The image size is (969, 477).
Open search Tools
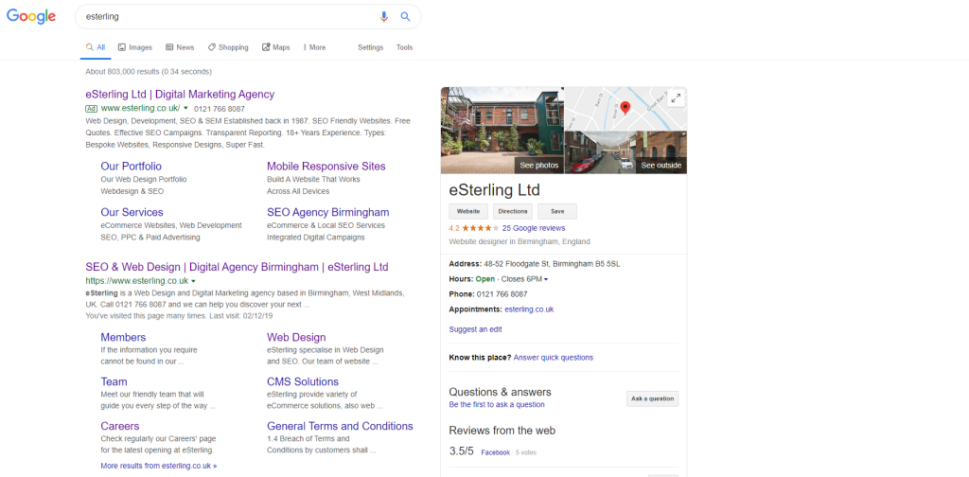coord(404,47)
